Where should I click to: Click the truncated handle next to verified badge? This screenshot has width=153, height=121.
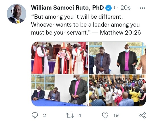pyautogui.click(x=115, y=8)
